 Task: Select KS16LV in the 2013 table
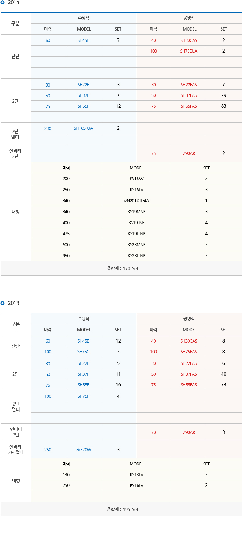(x=137, y=485)
